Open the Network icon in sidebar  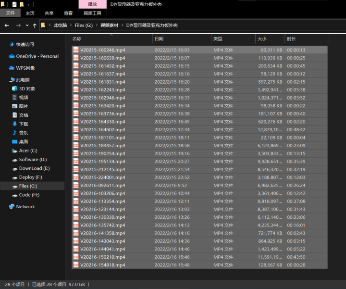(x=12, y=206)
